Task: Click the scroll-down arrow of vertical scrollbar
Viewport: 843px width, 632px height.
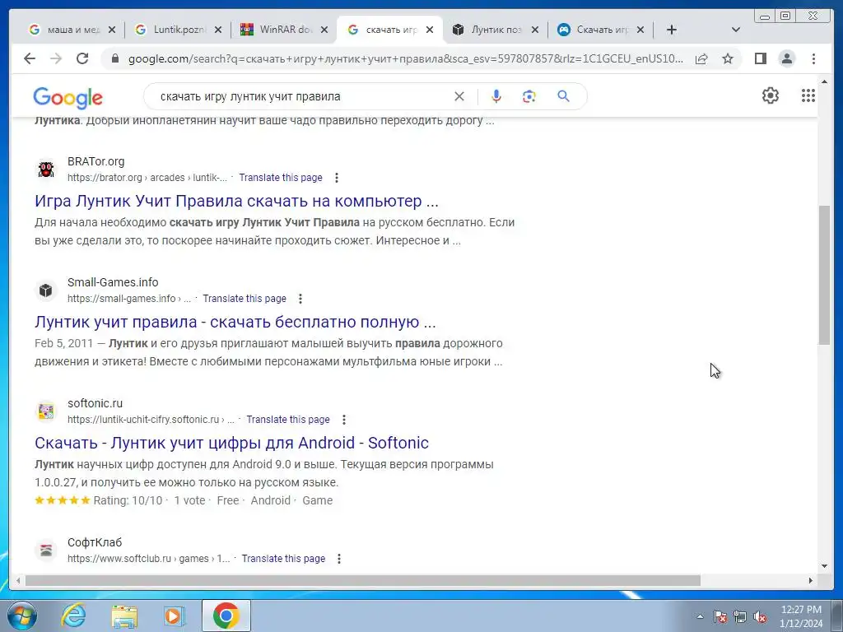Action: [824, 566]
